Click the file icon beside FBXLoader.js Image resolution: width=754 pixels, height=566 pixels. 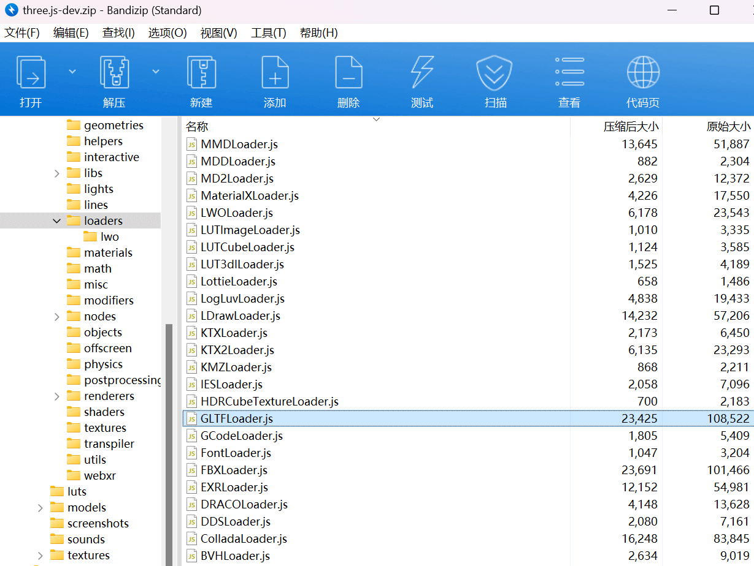193,470
